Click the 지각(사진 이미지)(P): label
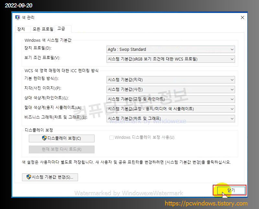The width and height of the screenshot is (259, 209). coord(43,88)
